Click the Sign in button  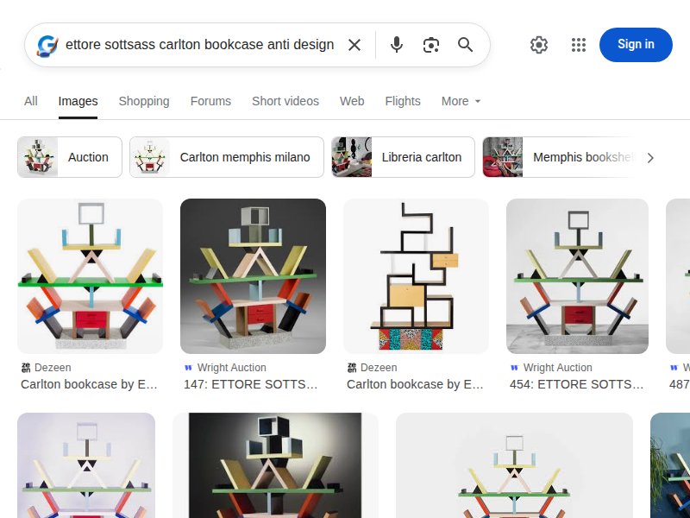pos(636,45)
